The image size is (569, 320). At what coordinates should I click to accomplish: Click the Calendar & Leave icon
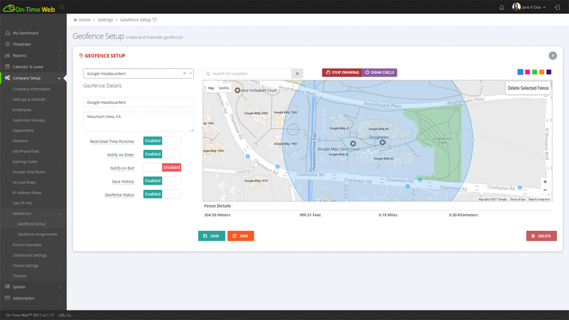click(x=7, y=67)
